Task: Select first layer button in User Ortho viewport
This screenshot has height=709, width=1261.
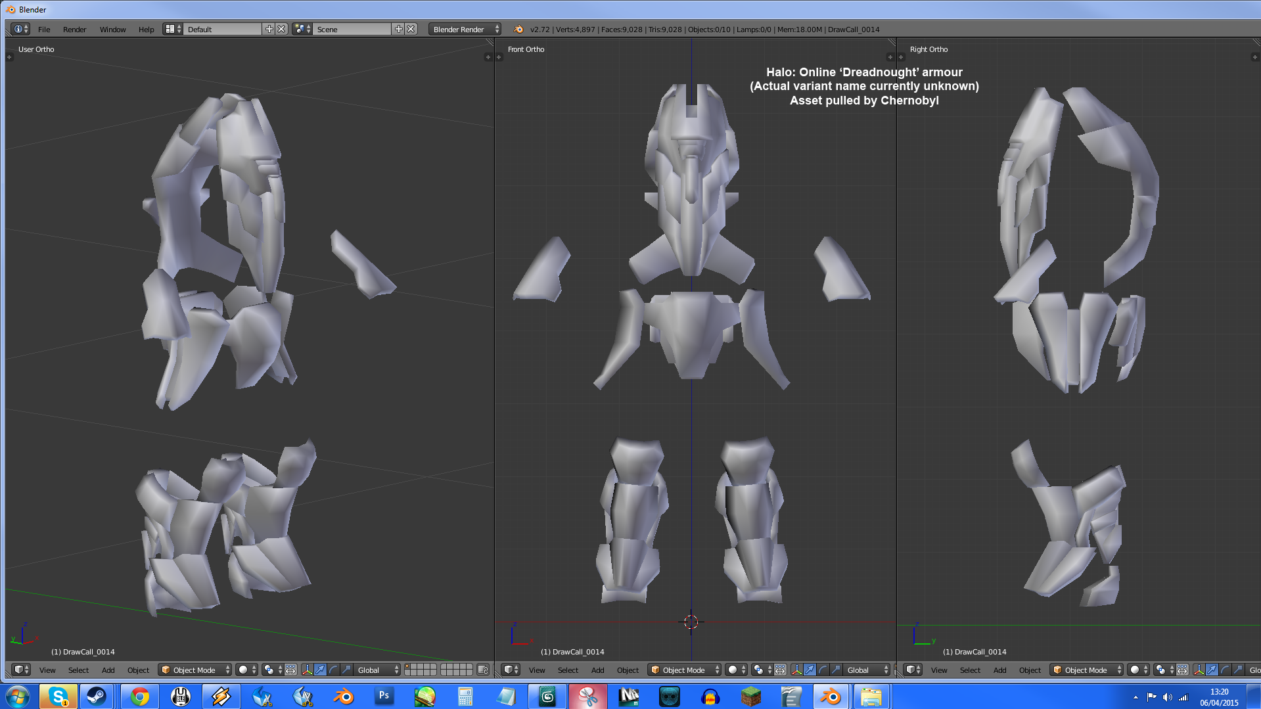Action: pos(408,667)
